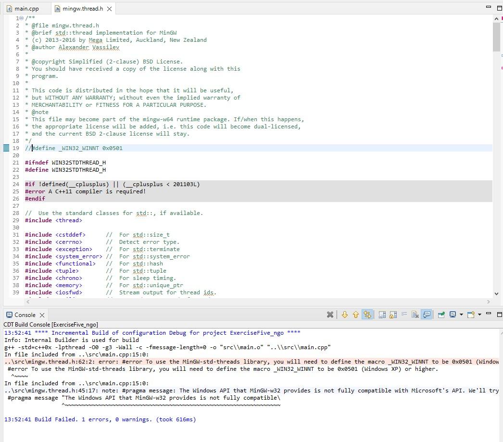This screenshot has height=442, width=503.
Task: Click the mingw.thread.h:45:17 note line in console
Action: point(251,391)
